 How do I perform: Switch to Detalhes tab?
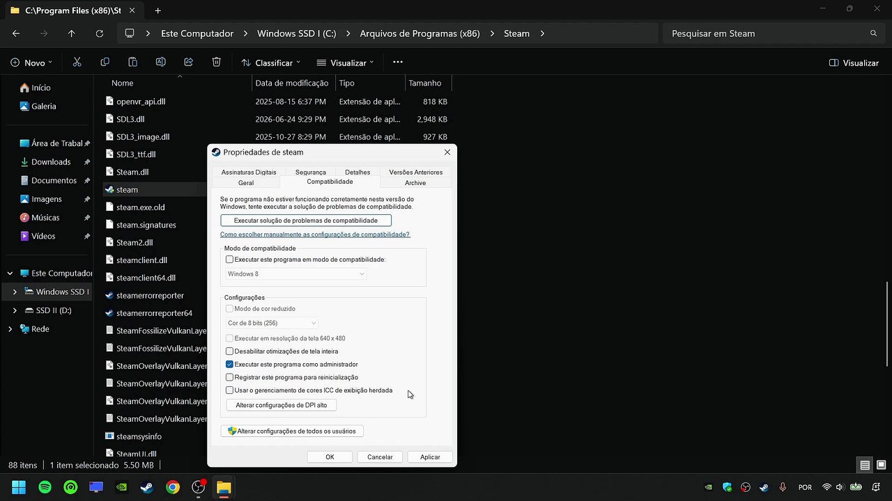(x=357, y=172)
